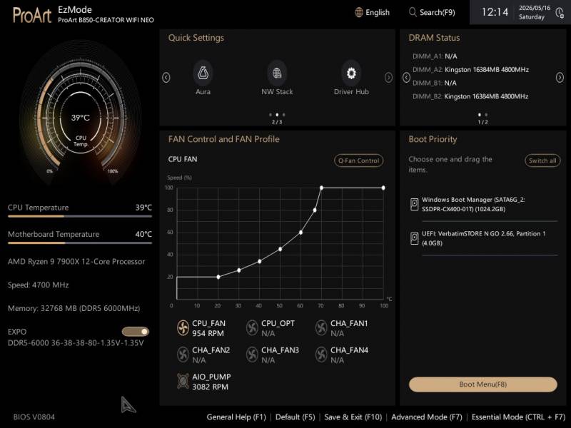Click the 954 RPM CPU_FAN reading

[208, 333]
